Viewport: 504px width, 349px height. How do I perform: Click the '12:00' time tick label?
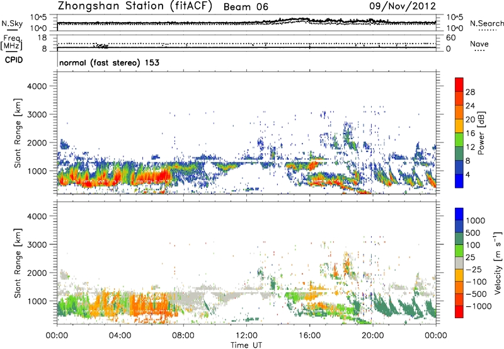(246, 336)
